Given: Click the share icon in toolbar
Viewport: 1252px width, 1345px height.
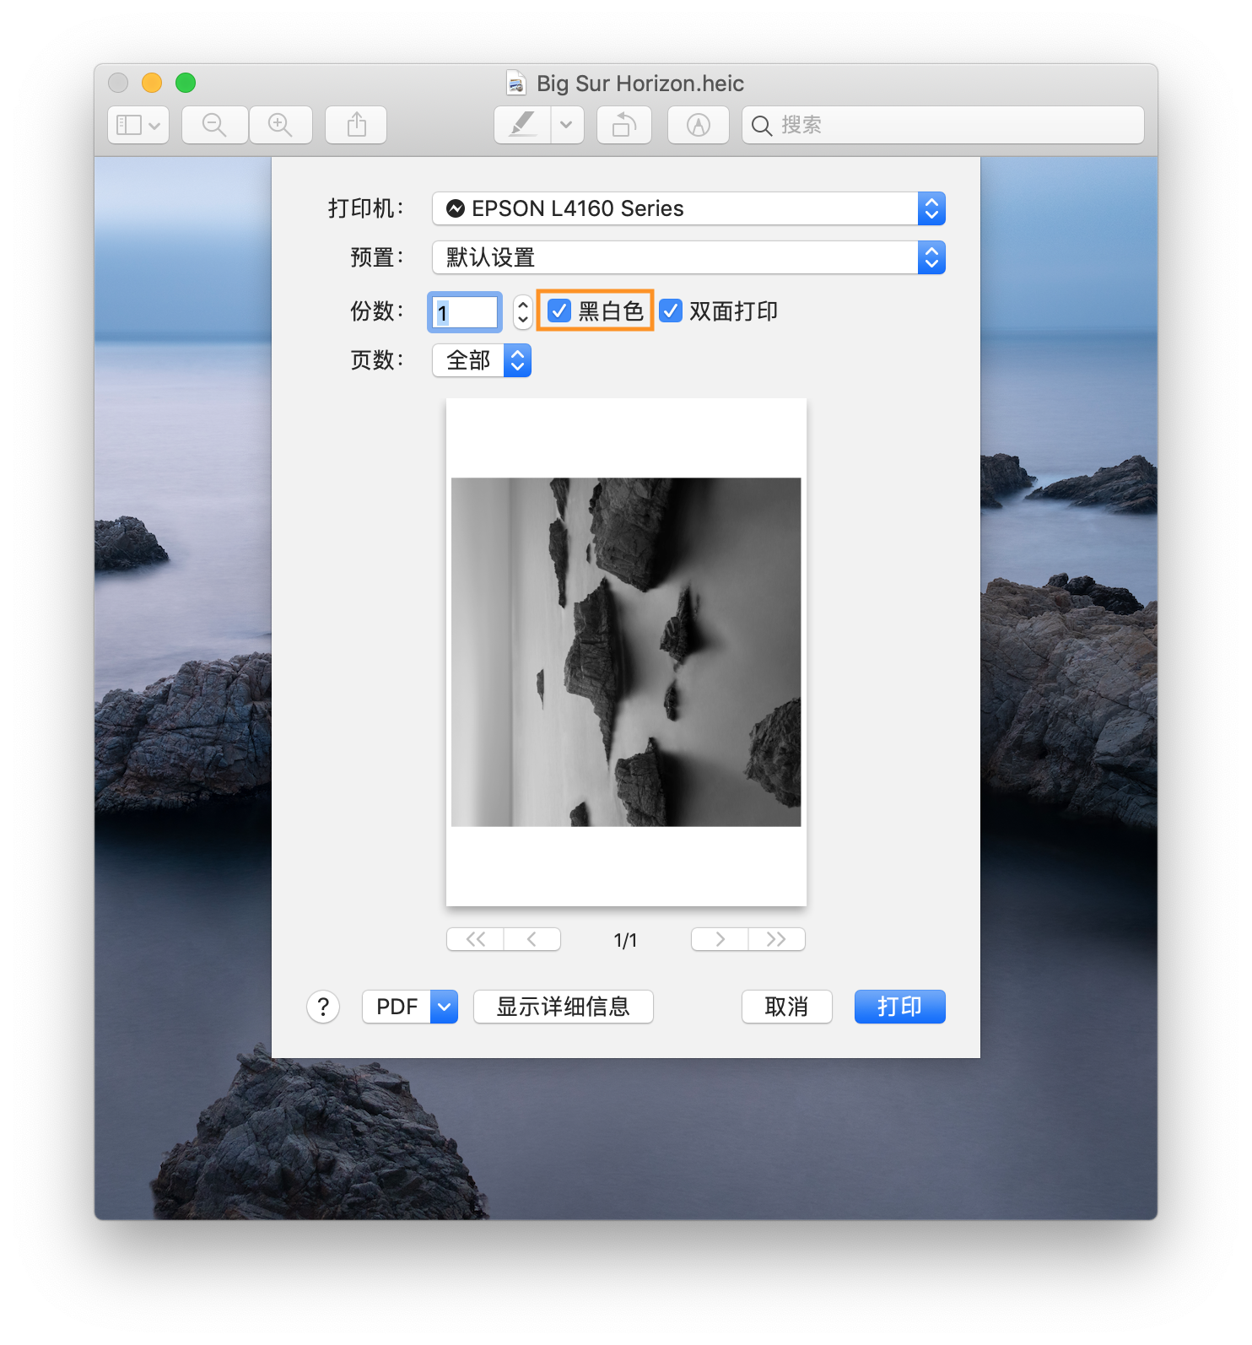Looking at the screenshot, I should click(x=356, y=125).
